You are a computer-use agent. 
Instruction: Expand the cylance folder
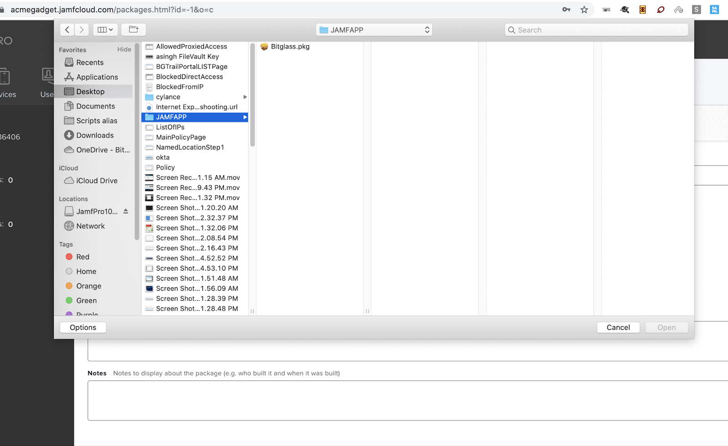click(245, 97)
